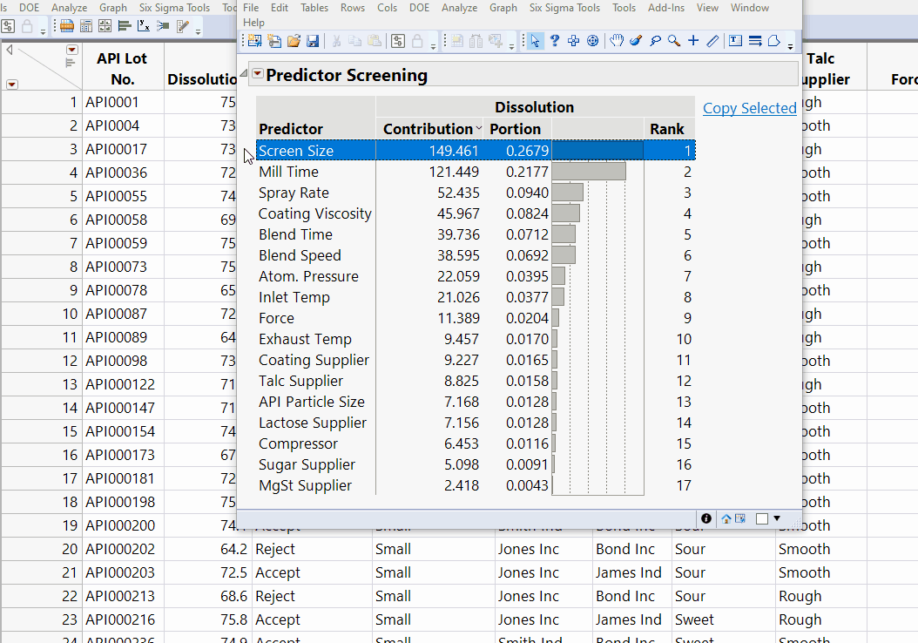The image size is (918, 643).
Task: Select the crosshairs plus tool
Action: click(693, 41)
